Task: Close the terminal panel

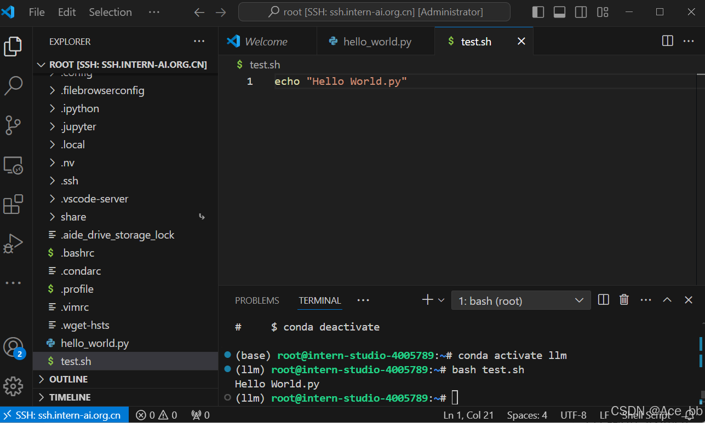Action: [x=689, y=300]
